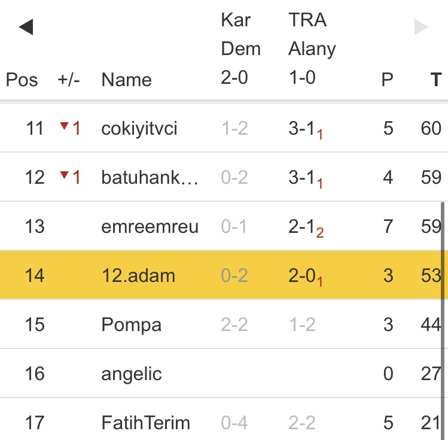Image resolution: width=448 pixels, height=440 pixels.
Task: Sort by the P points column
Action: [x=388, y=80]
